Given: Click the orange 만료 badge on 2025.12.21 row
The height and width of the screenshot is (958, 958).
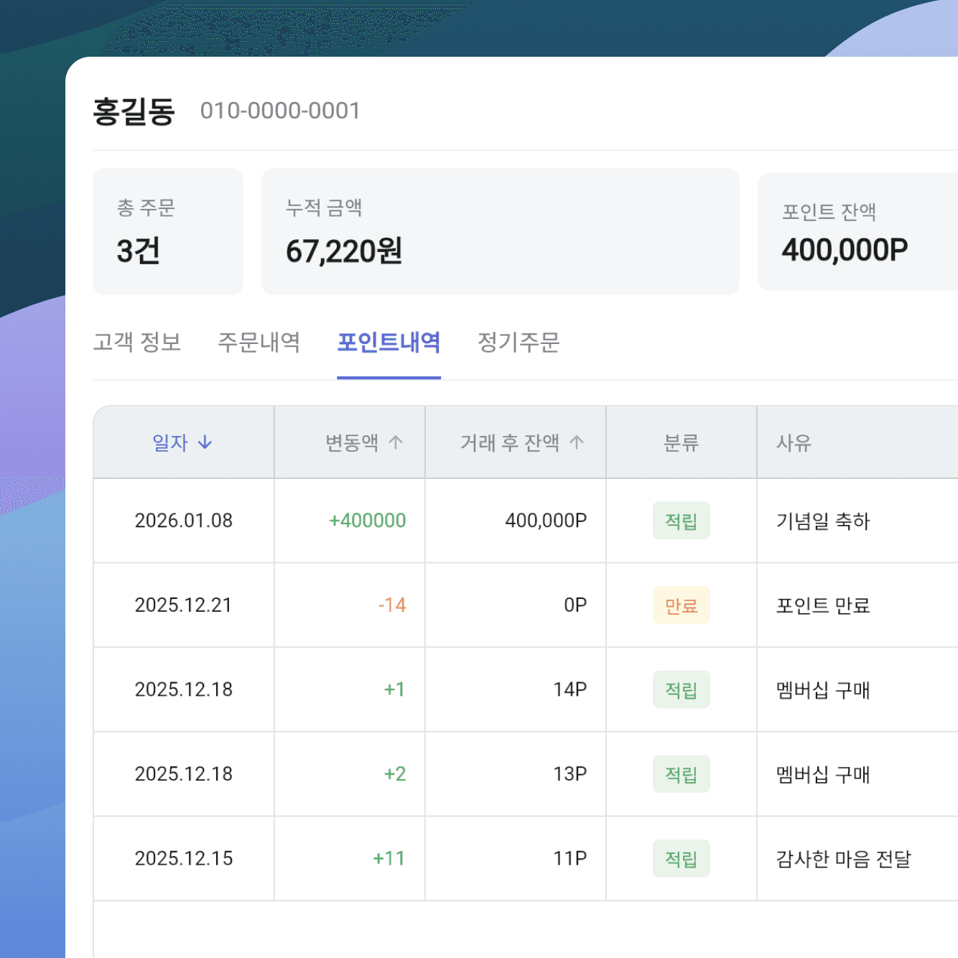Looking at the screenshot, I should coord(681,605).
